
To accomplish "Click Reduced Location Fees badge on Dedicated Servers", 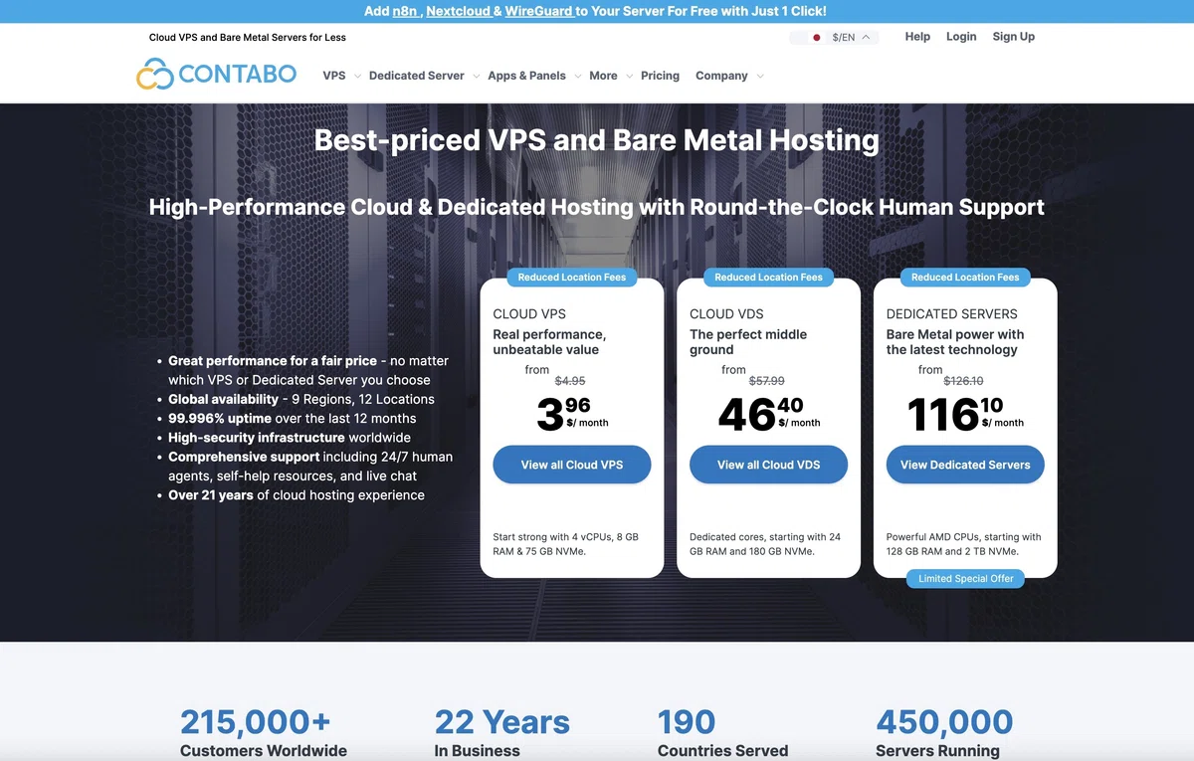I will (965, 278).
